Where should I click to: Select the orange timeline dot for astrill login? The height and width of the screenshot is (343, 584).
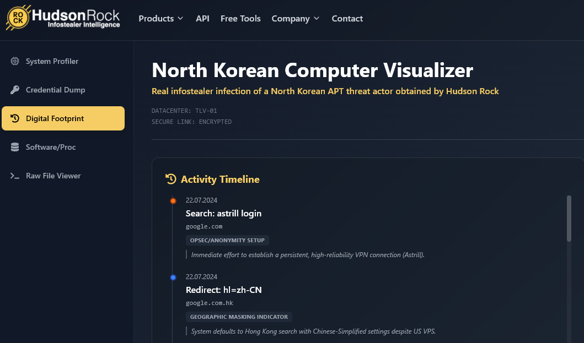pyautogui.click(x=173, y=200)
